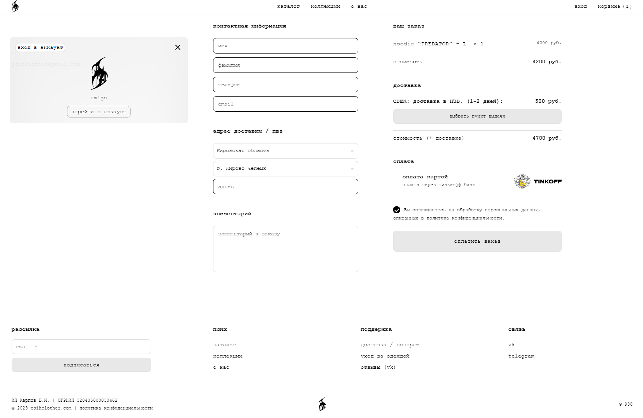Click the телефон input field
Screen dimensions: 643x418
[285, 85]
